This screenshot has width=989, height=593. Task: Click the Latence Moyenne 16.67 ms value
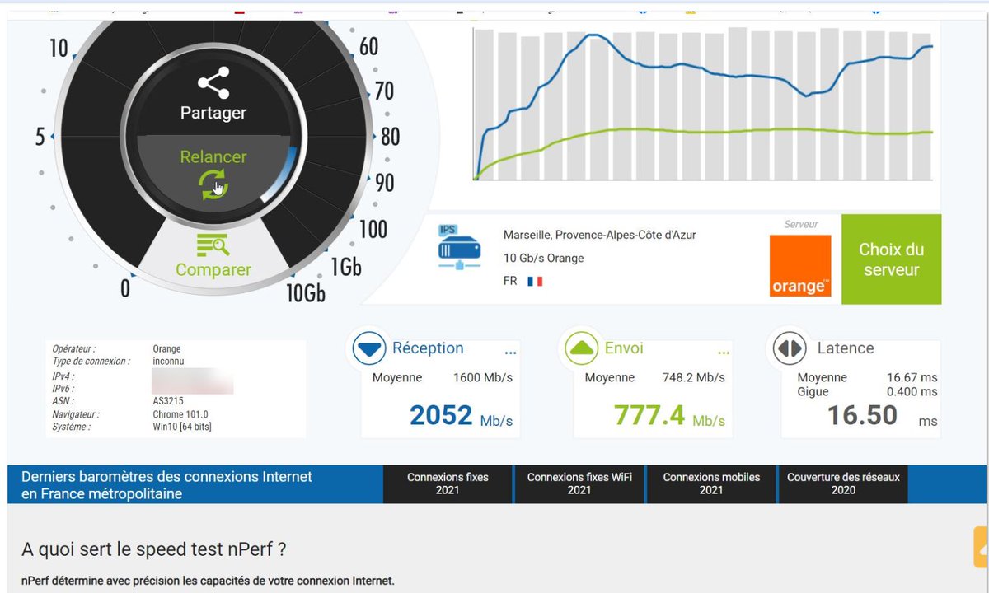[912, 377]
